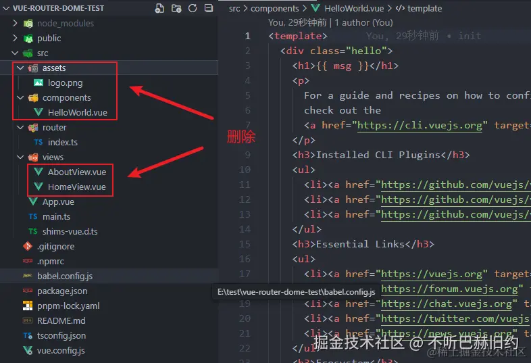Click the Vue icon of App.vue
This screenshot has height=363, width=531.
[x=33, y=202]
